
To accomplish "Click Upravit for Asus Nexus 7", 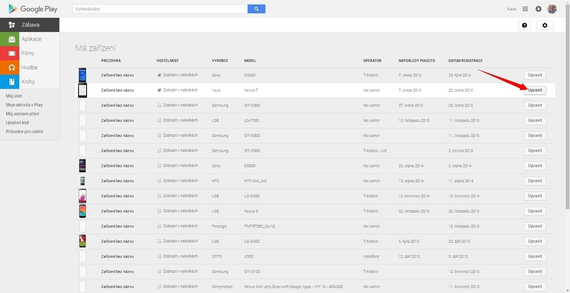I will (x=535, y=90).
